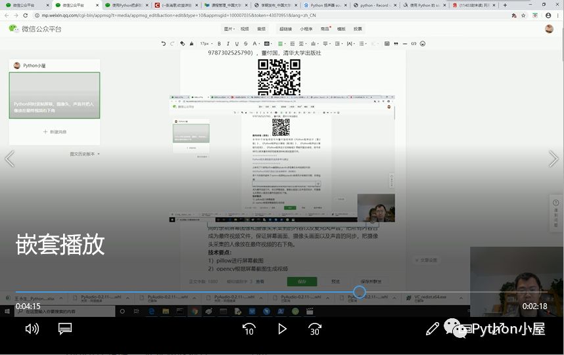
Task: Toggle bold formatting in the editor toolbar
Action: 219,43
